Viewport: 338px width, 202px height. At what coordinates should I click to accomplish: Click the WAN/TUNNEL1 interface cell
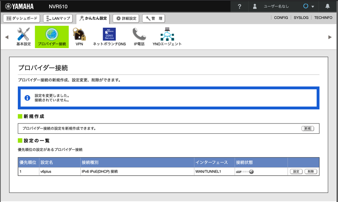click(x=214, y=172)
